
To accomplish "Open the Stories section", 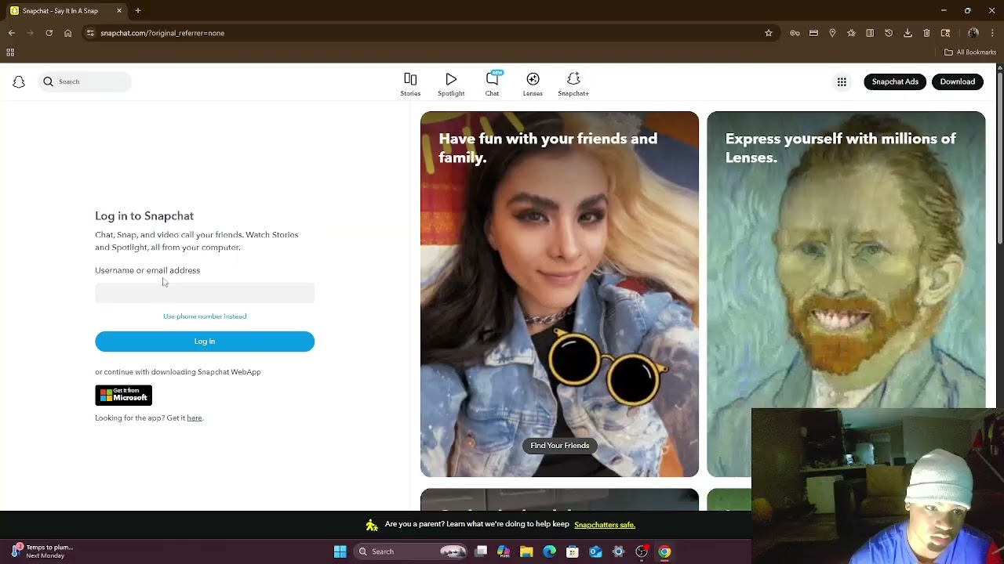I will point(410,84).
